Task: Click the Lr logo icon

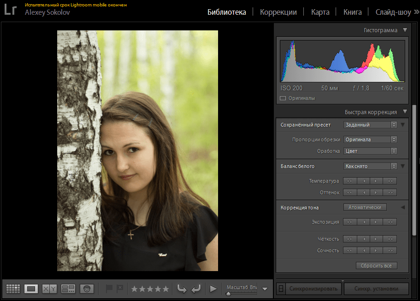Action: coord(11,10)
